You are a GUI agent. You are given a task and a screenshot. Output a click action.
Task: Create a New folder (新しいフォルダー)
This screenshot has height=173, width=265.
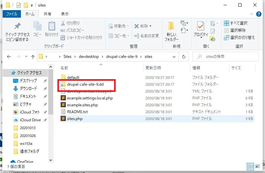(171, 31)
